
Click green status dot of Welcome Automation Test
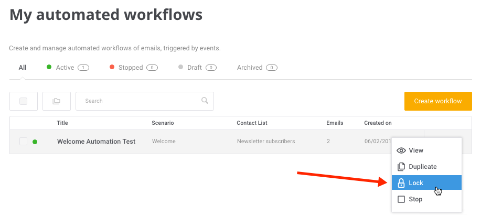[x=35, y=142]
